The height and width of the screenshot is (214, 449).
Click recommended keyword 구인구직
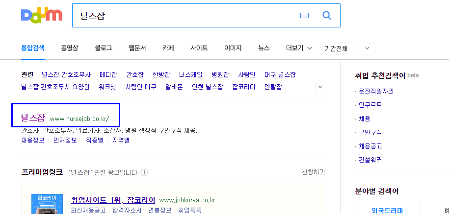(x=370, y=133)
